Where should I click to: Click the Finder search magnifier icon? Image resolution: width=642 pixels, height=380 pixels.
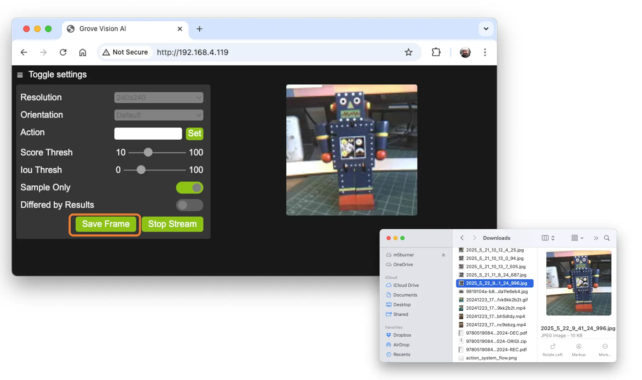(606, 238)
